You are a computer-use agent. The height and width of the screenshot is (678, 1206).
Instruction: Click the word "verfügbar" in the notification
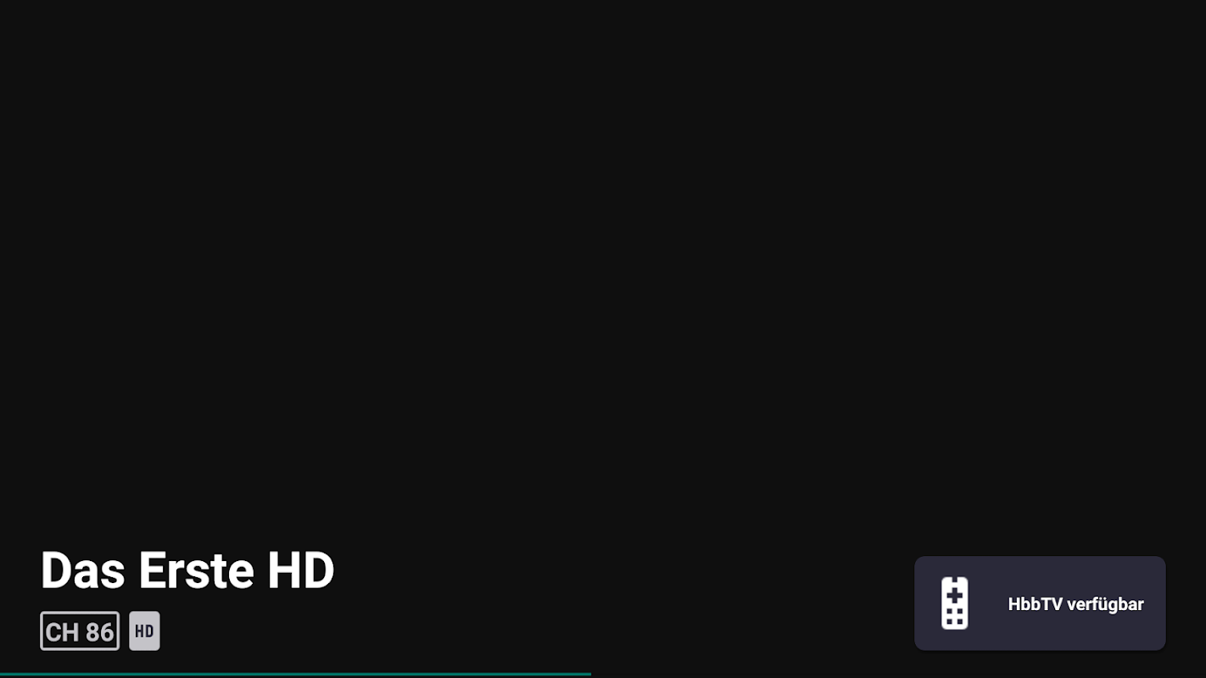1105,604
